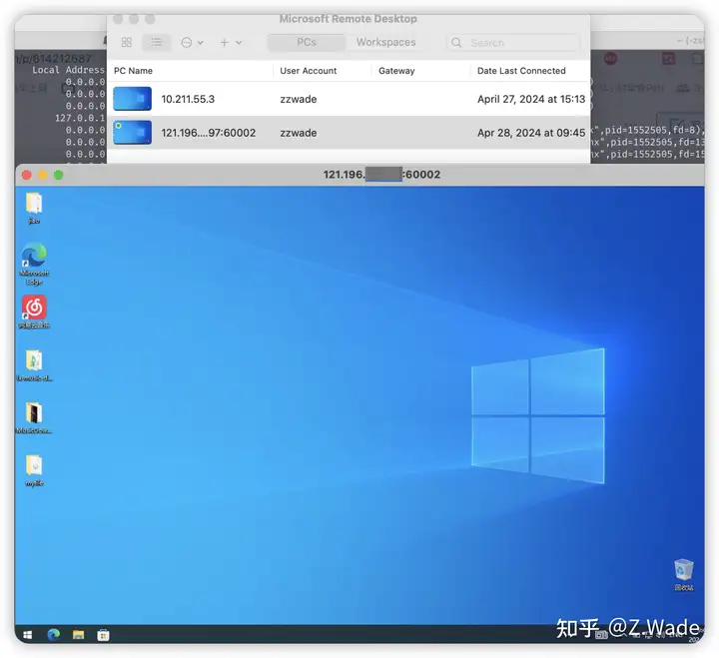Select the myfile folder icon
Viewport: 719px width, 658px height.
point(34,470)
